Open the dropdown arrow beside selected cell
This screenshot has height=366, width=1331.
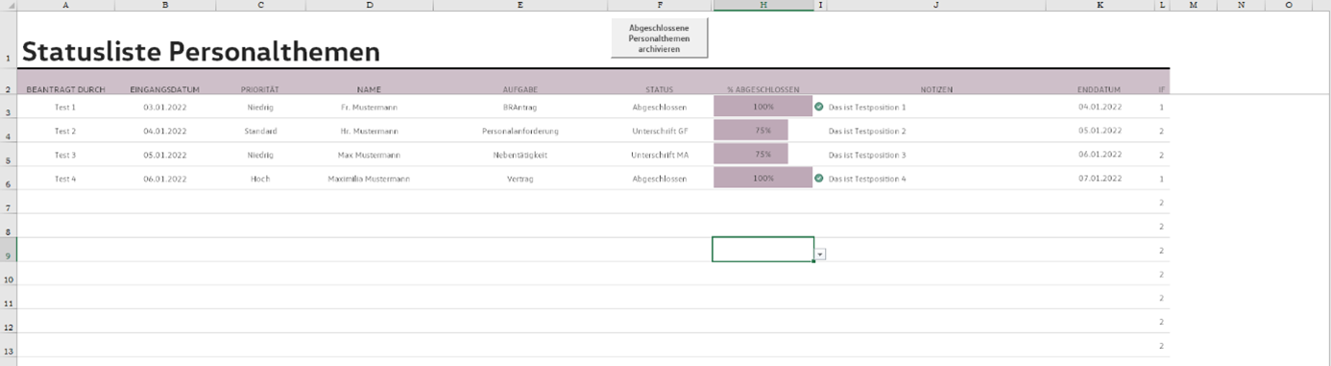[x=820, y=255]
